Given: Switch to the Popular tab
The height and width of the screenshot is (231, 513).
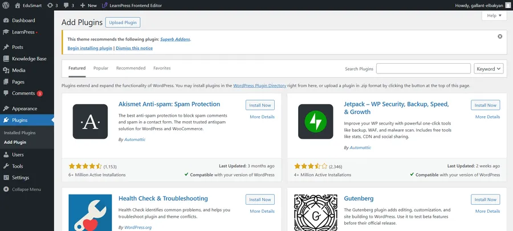Looking at the screenshot, I should coord(101,68).
